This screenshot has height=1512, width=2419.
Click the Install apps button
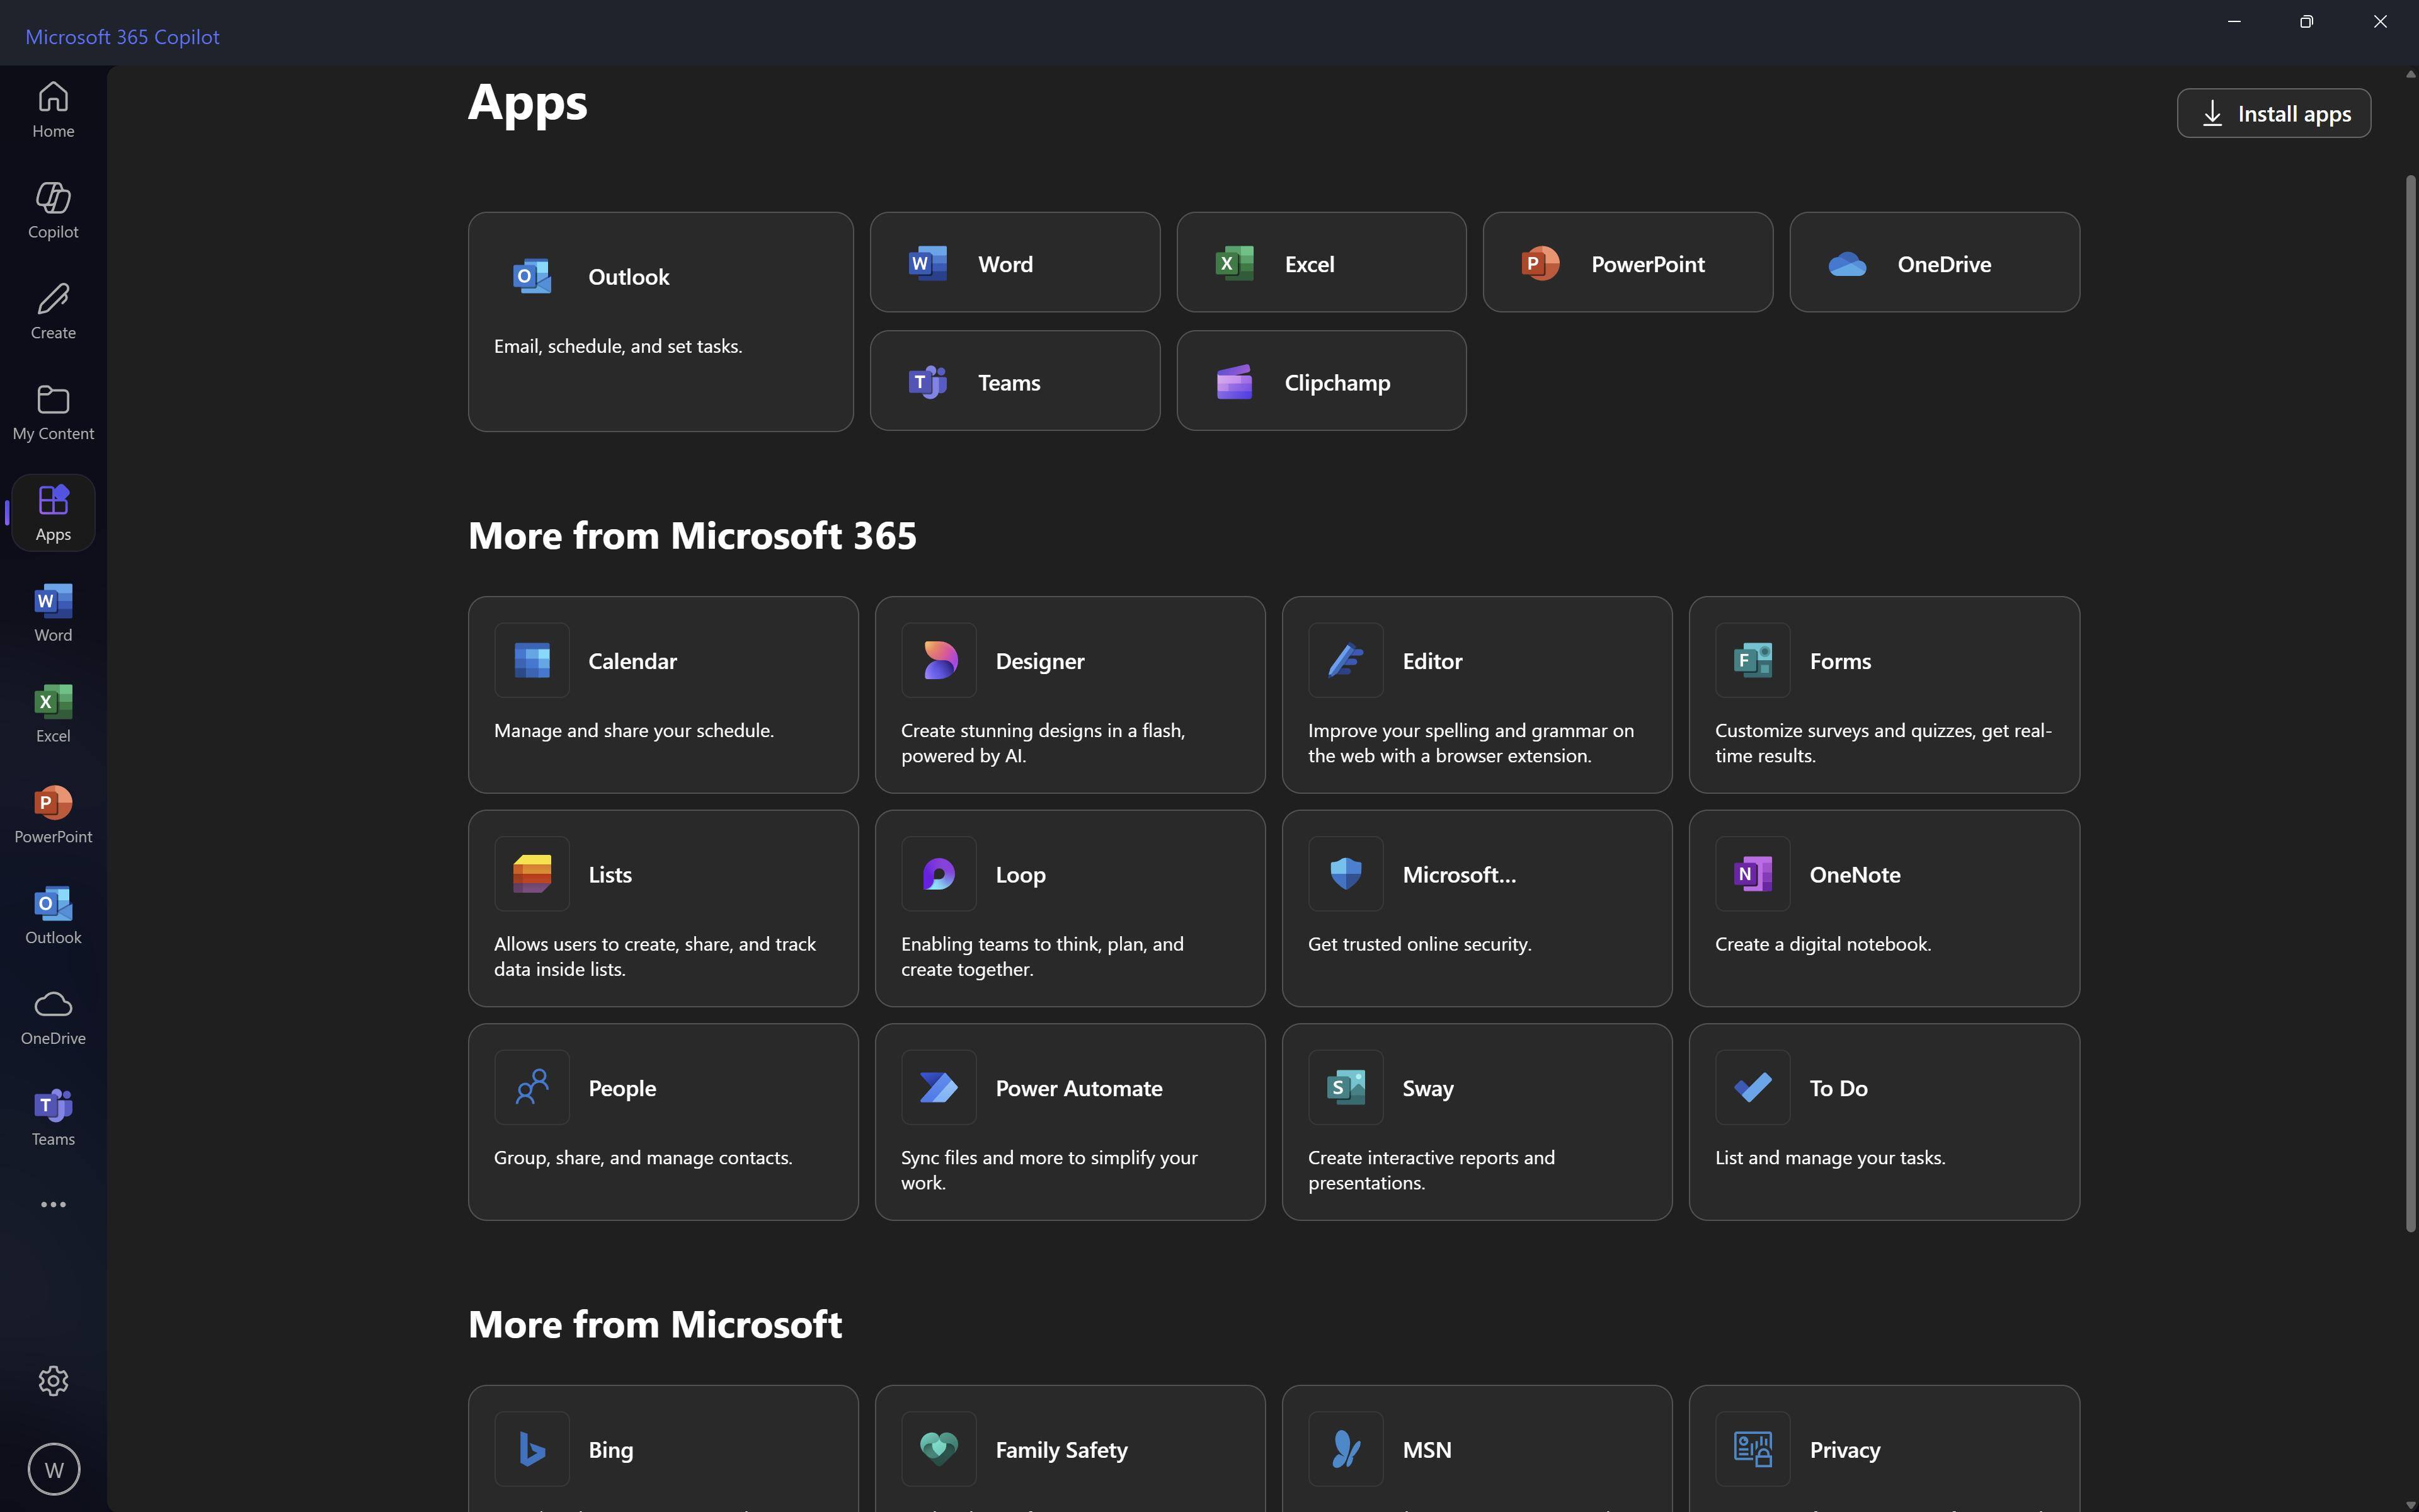pos(2273,113)
